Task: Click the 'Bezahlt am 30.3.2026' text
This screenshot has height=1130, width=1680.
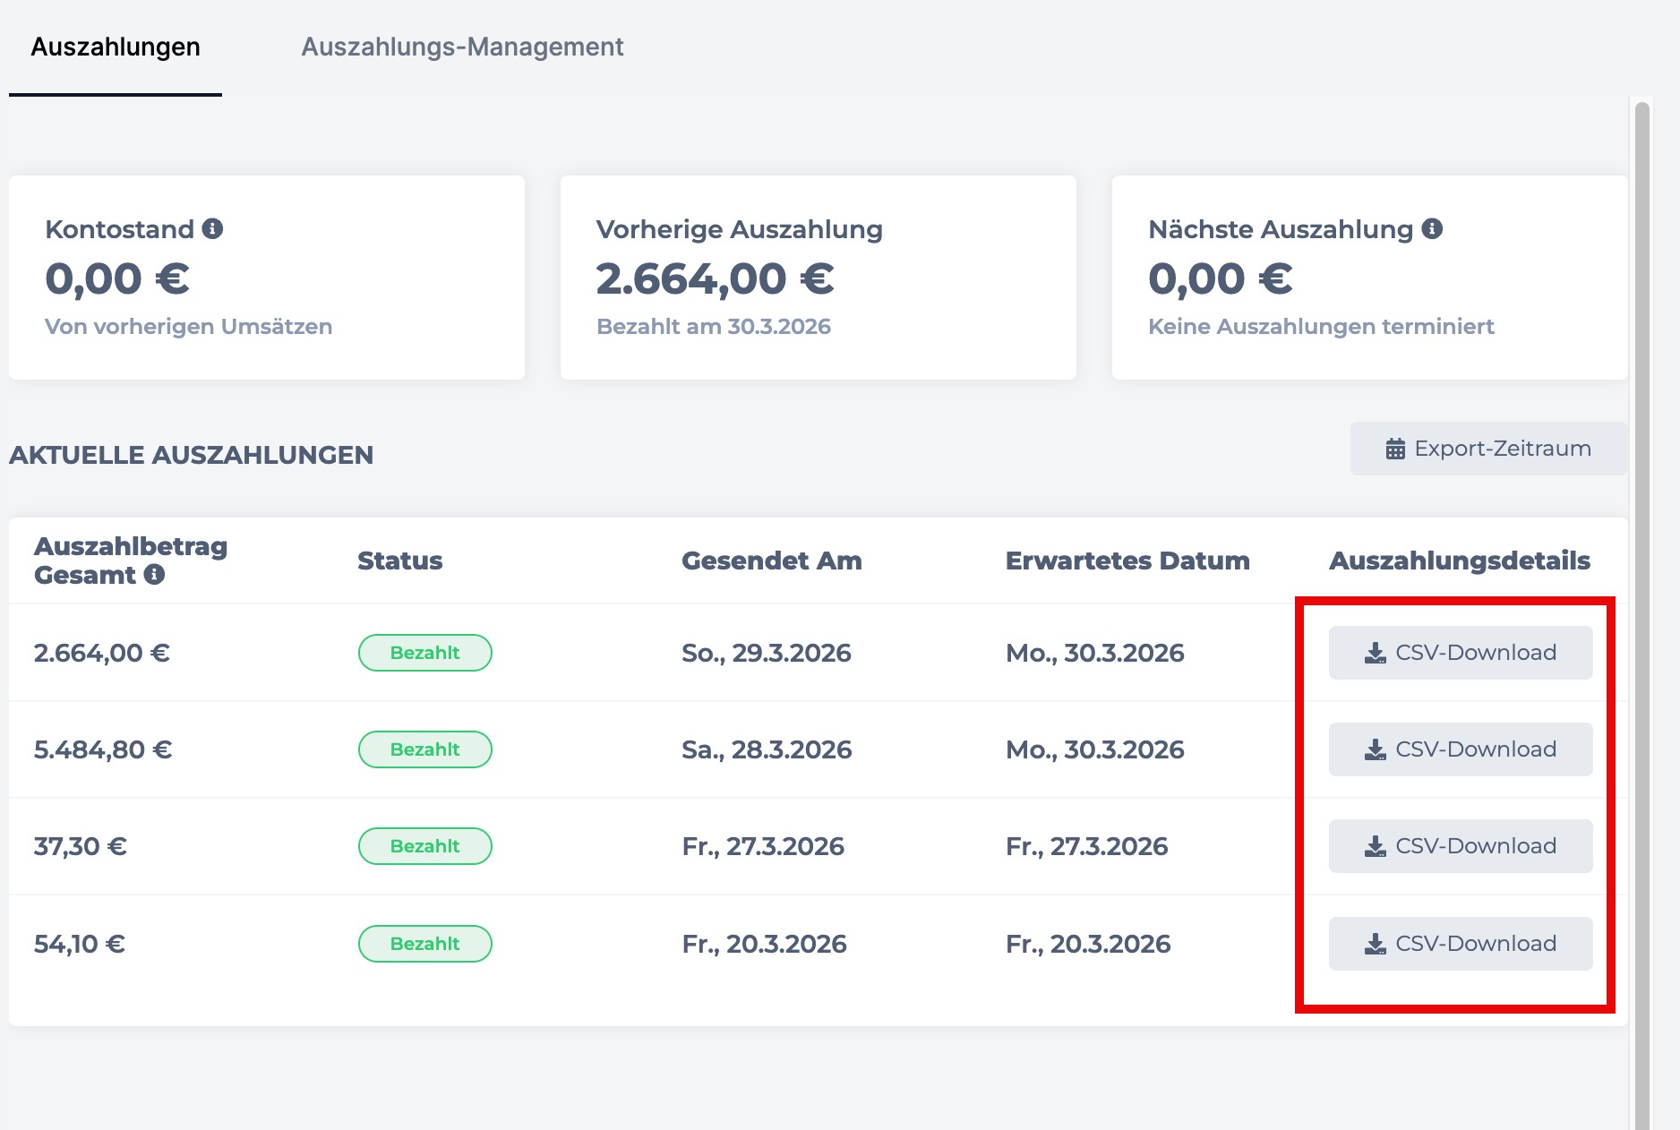Action: click(x=714, y=327)
